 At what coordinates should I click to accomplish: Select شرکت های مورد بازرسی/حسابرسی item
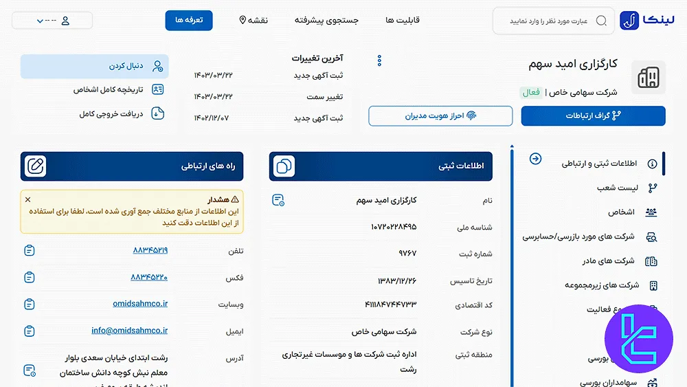(x=578, y=236)
